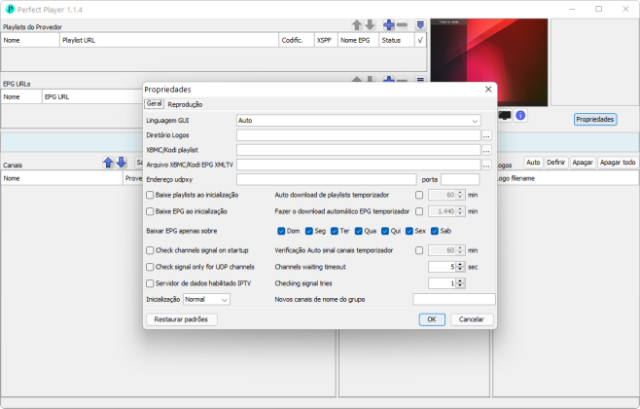The height and width of the screenshot is (409, 640).
Task: Move channel up with blue arrow in Canais
Action: coord(108,163)
